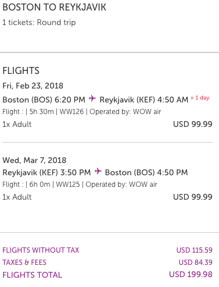
Task: Click the purple airplane icon after Reykjavik 3:50 PM
Action: (98, 171)
